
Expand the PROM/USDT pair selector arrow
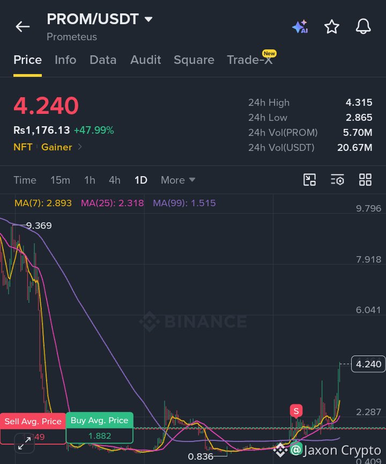coord(149,19)
